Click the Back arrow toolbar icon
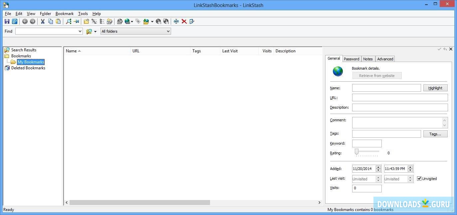Viewport: 457px width, 215px height. click(x=25, y=21)
